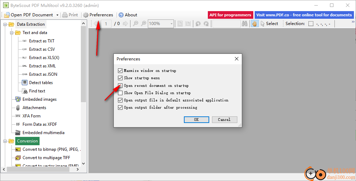Go to the previous page arrow
The image size is (356, 181).
(x=96, y=23)
